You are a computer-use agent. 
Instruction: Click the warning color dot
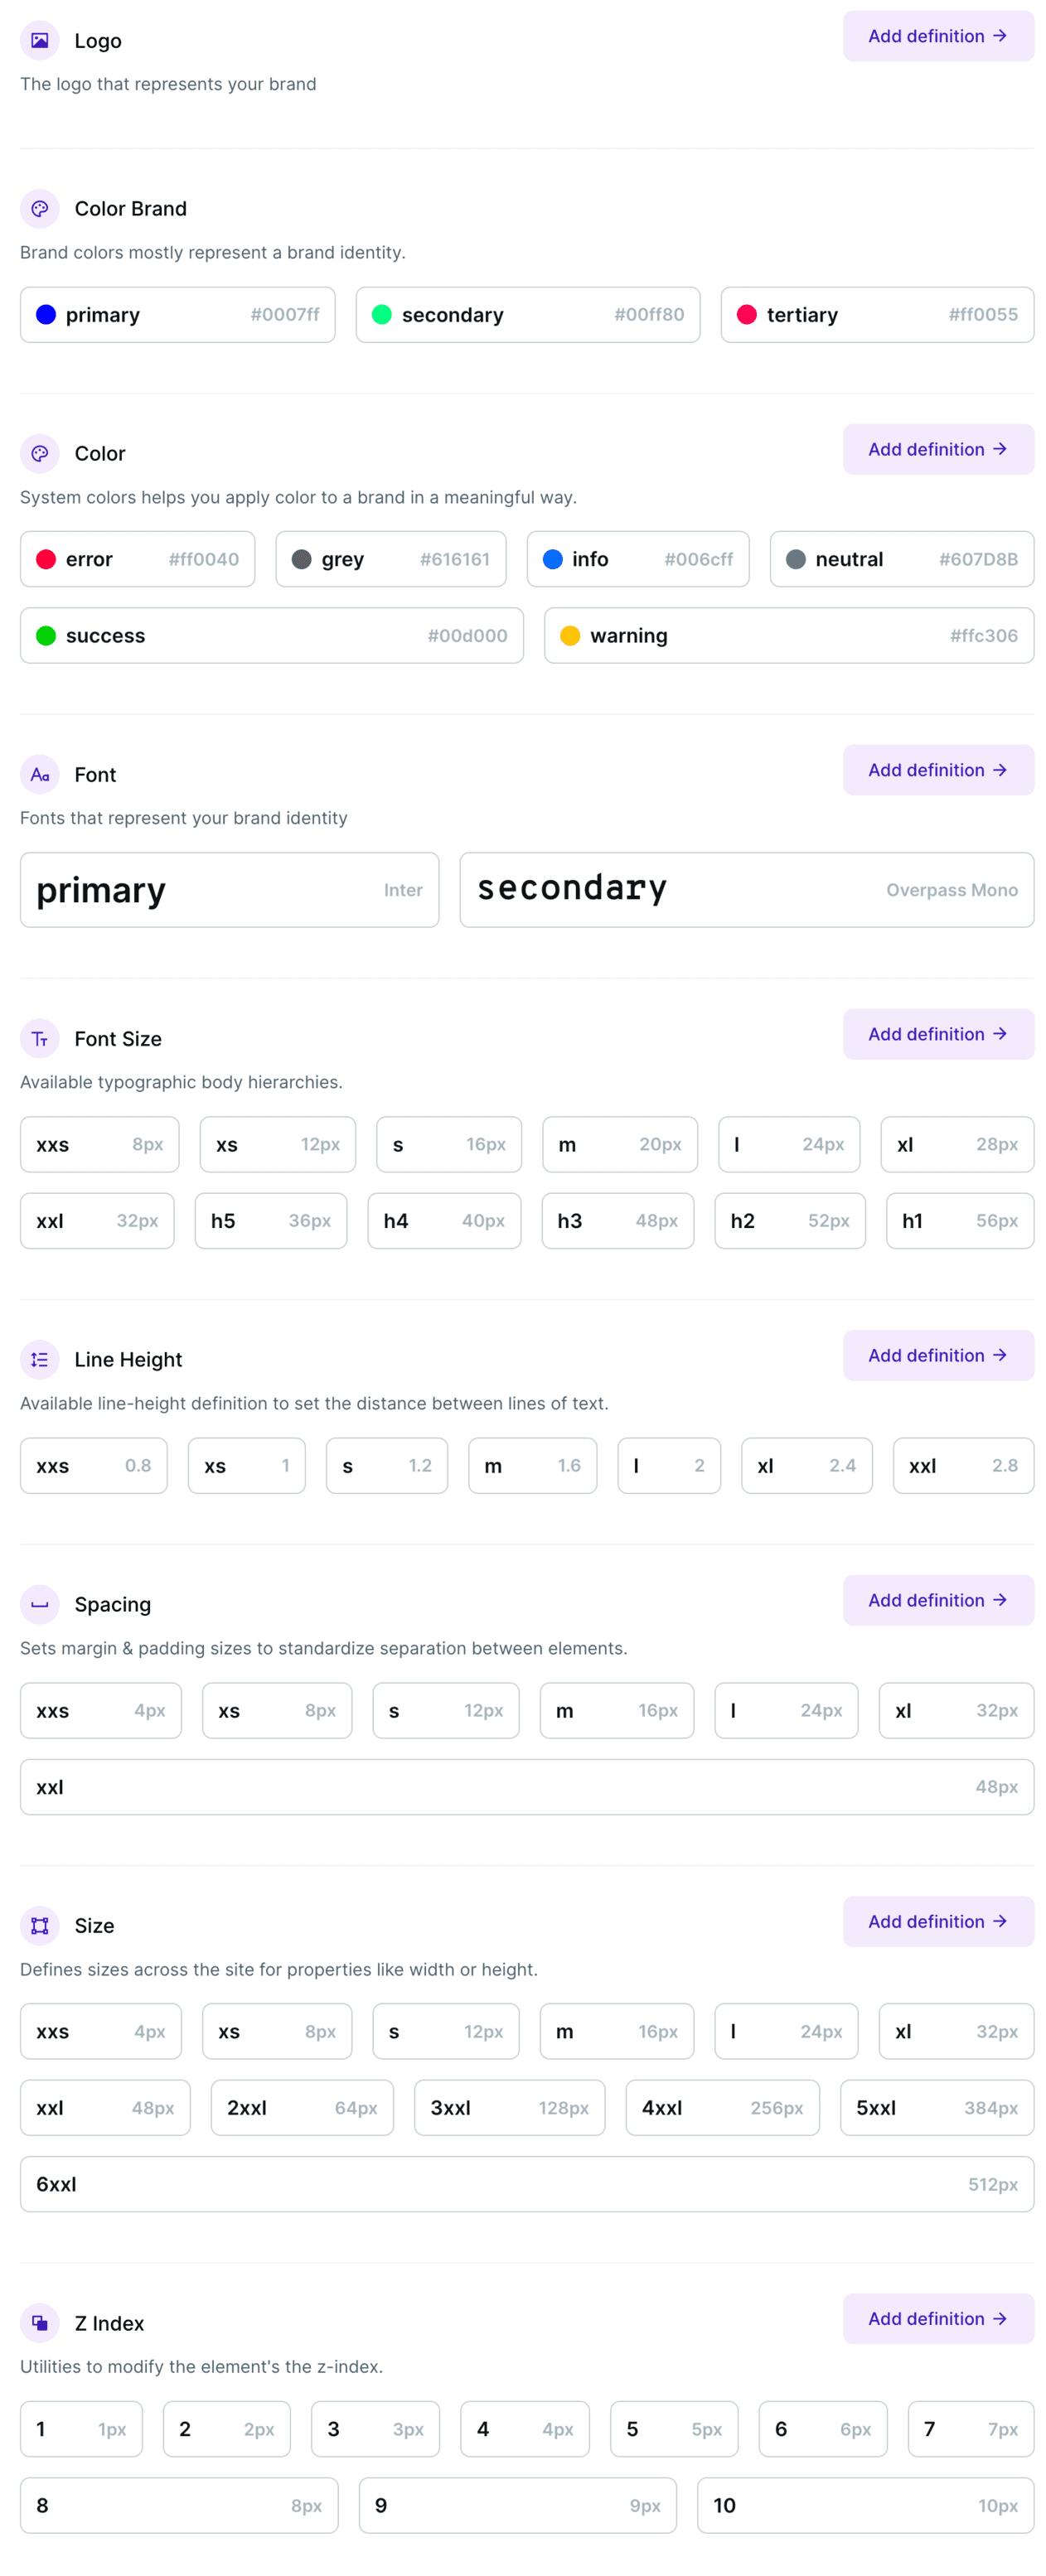coord(570,635)
